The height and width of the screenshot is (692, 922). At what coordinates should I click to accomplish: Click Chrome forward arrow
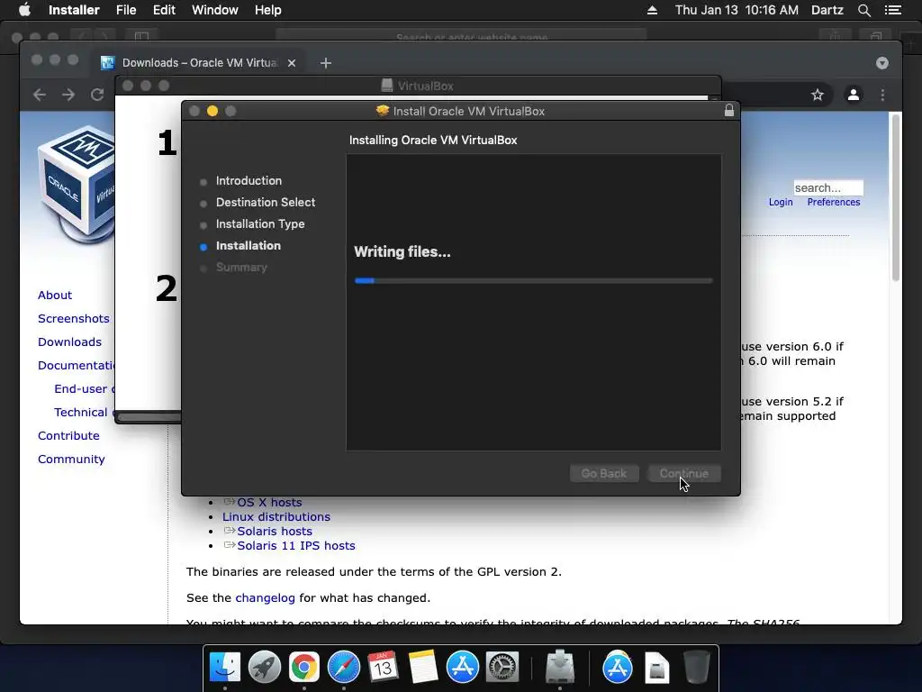68,95
